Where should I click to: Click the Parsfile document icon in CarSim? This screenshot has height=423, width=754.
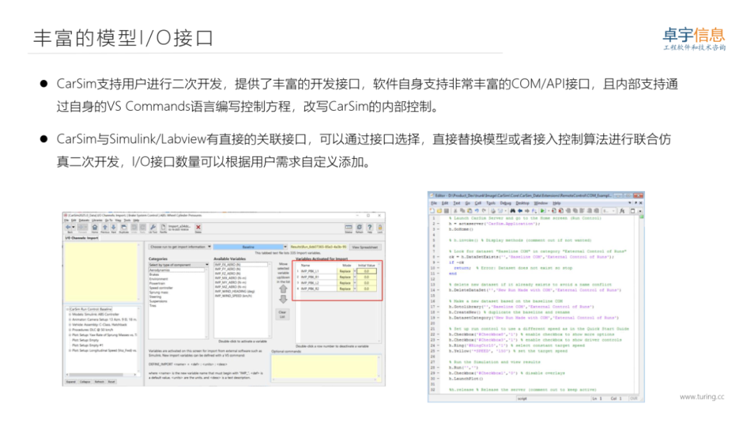tap(163, 227)
